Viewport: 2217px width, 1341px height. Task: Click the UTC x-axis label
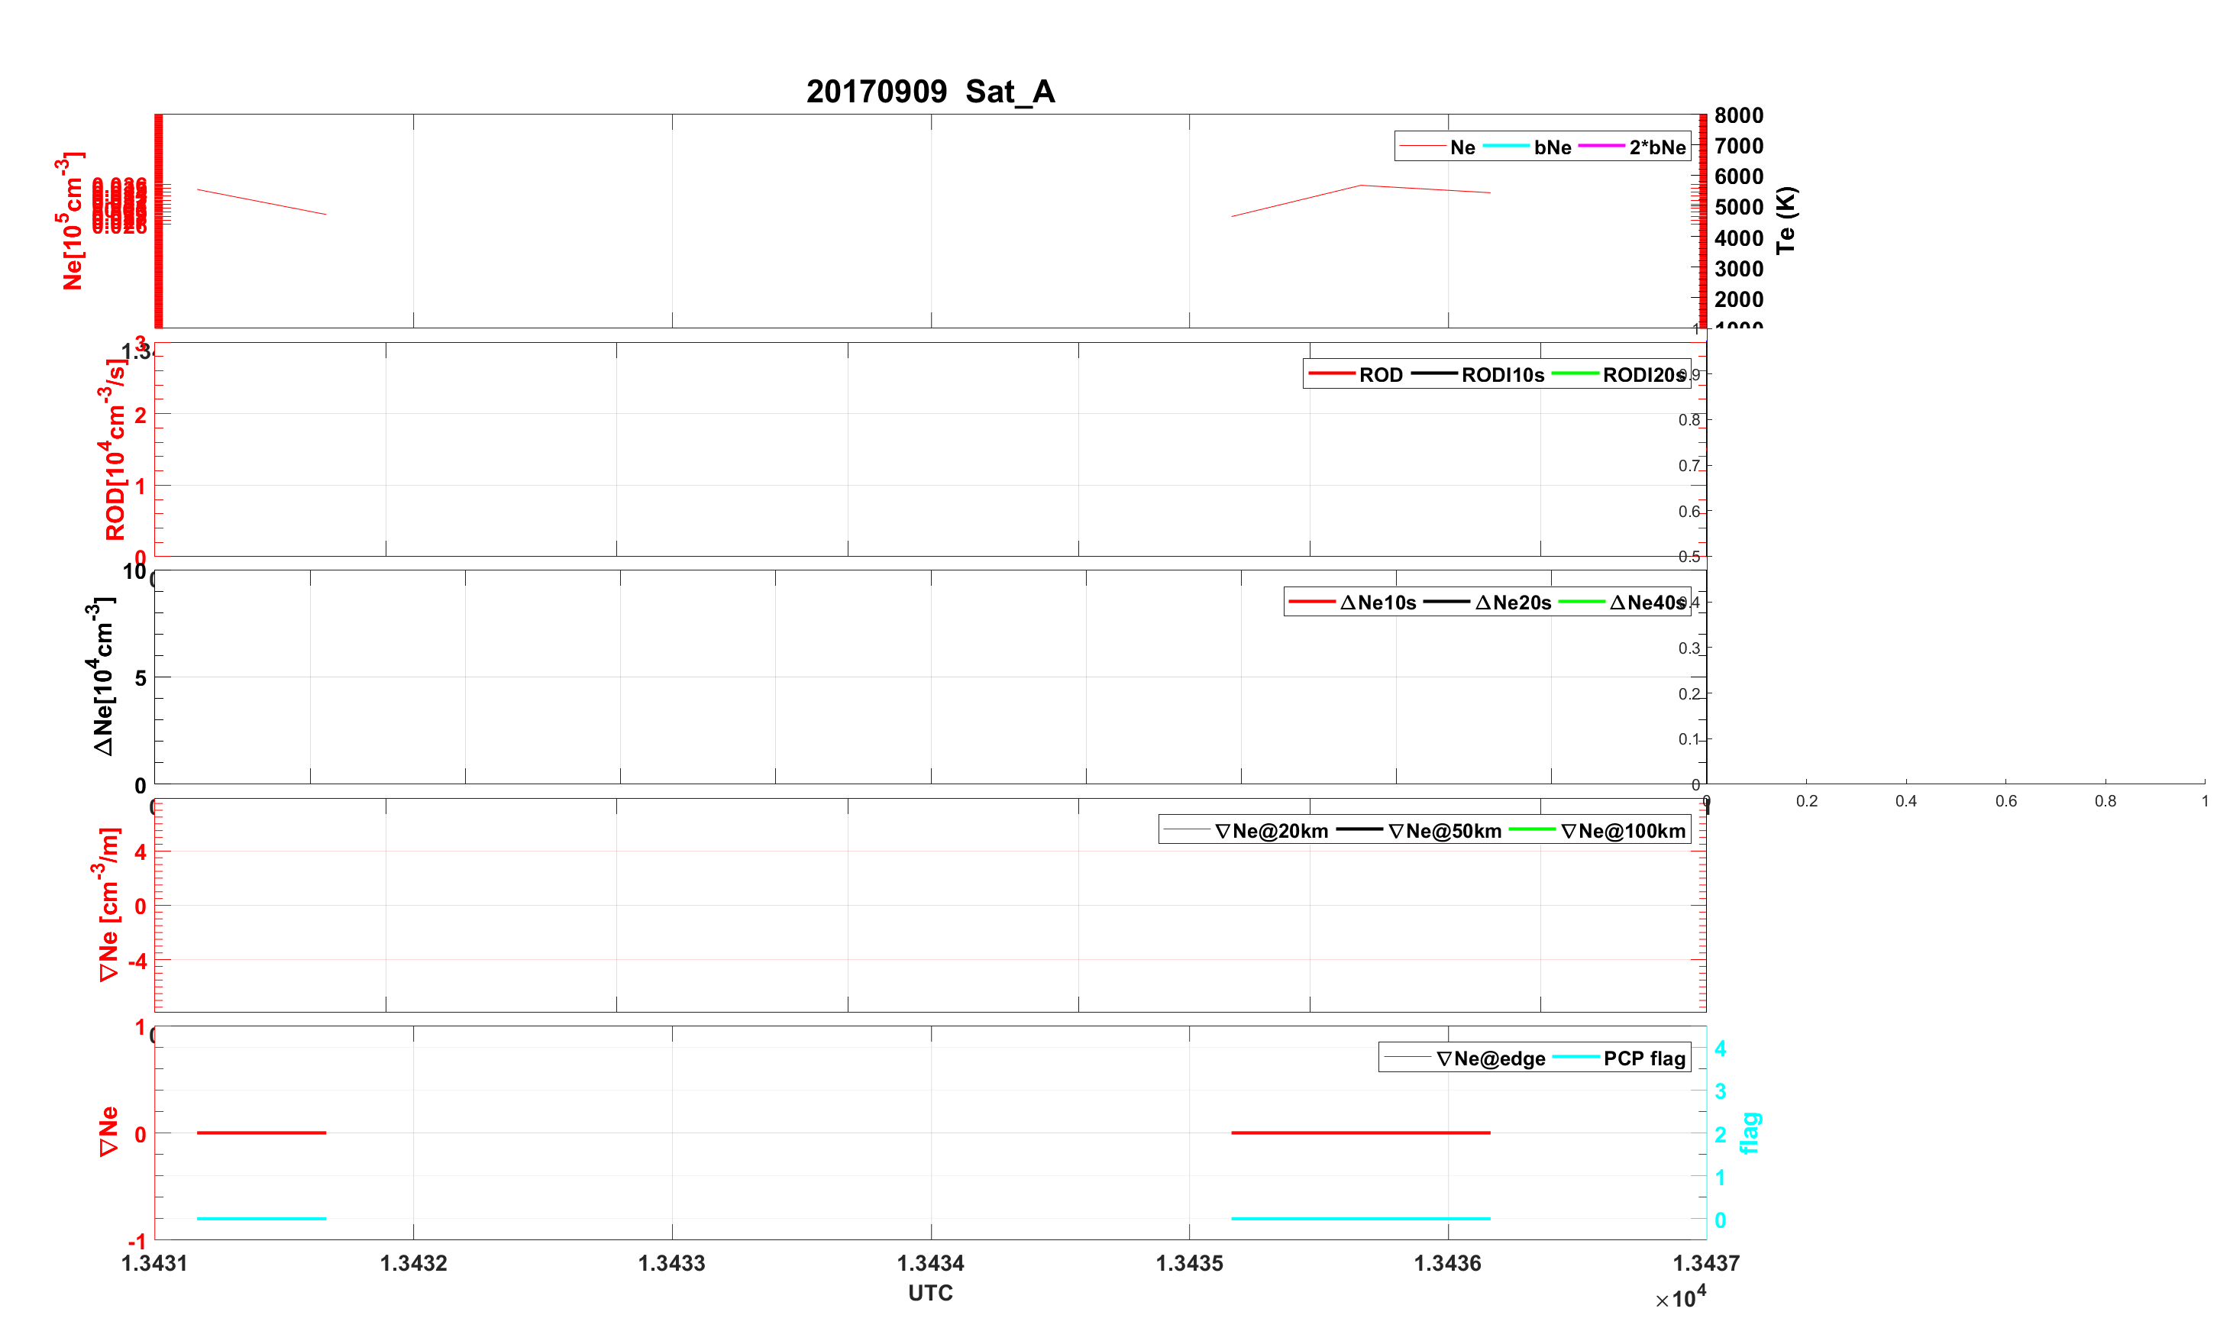929,1292
